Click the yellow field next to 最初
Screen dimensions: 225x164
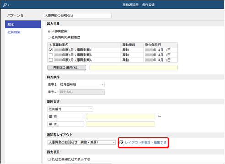120,117
